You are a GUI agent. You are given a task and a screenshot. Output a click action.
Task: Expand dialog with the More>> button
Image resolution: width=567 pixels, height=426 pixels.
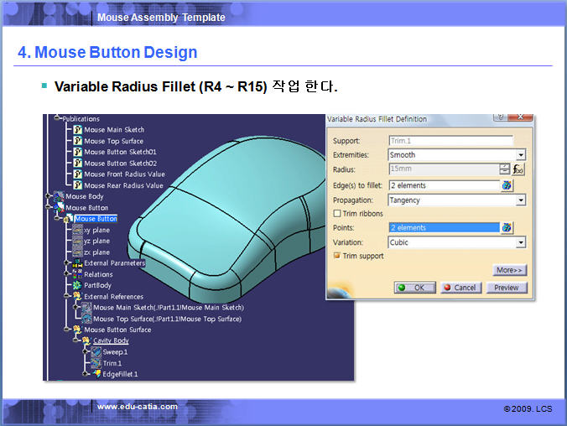click(x=509, y=271)
